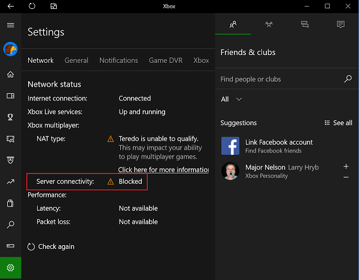359x280 pixels.
Task: Open the Settings gear icon
Action: click(x=10, y=268)
